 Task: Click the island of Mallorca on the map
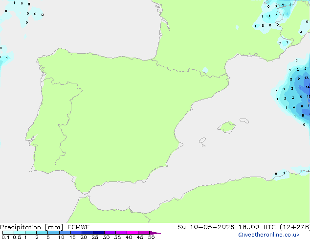click(x=226, y=127)
